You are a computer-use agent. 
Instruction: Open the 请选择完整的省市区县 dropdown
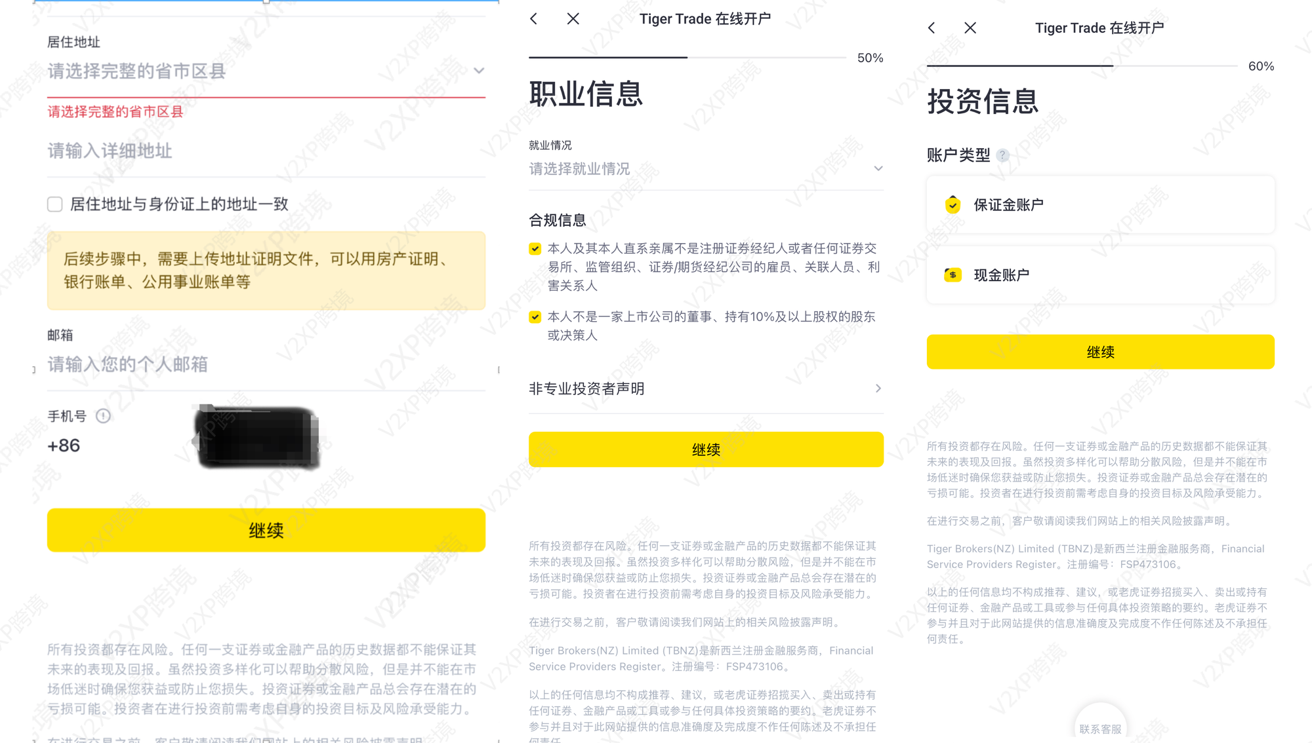(266, 71)
